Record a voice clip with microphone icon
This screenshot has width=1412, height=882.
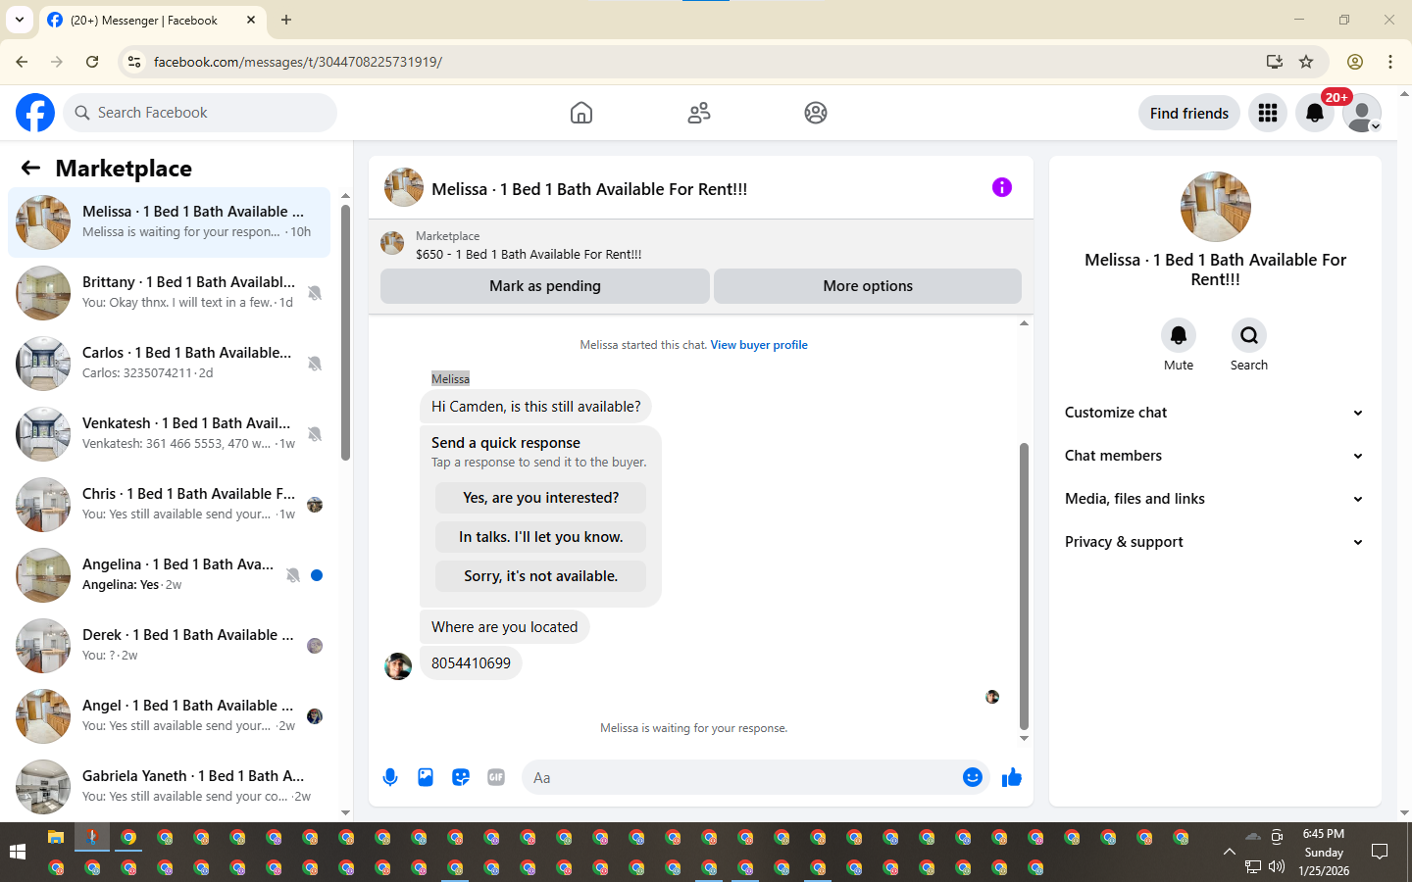tap(390, 777)
